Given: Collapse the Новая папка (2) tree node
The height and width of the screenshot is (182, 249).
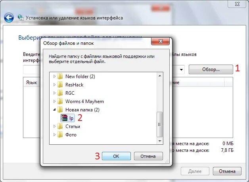Looking at the screenshot, I should tap(54, 109).
